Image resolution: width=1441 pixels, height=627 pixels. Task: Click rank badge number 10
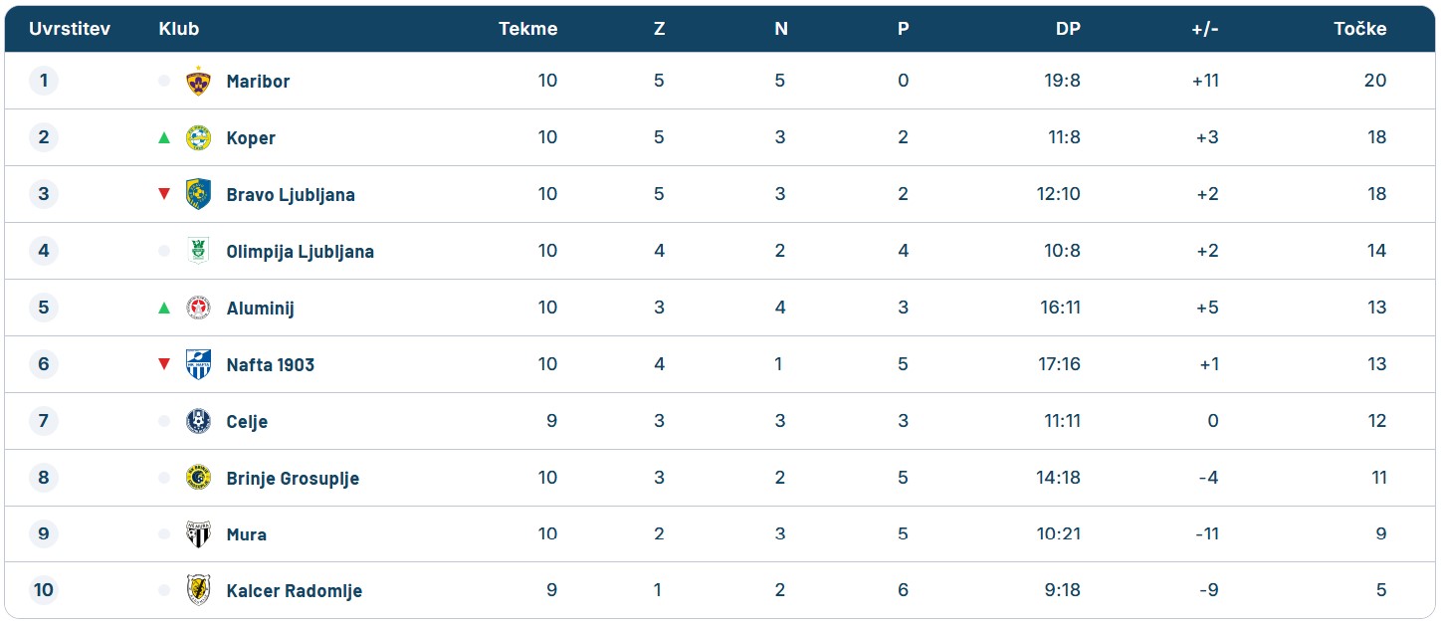[x=43, y=590]
